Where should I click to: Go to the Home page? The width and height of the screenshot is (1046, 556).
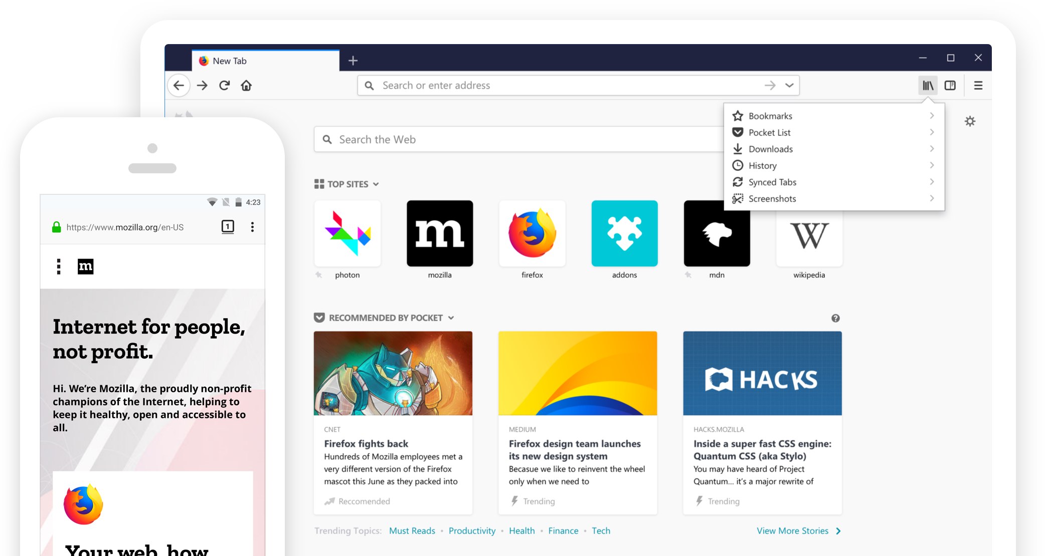pyautogui.click(x=246, y=86)
